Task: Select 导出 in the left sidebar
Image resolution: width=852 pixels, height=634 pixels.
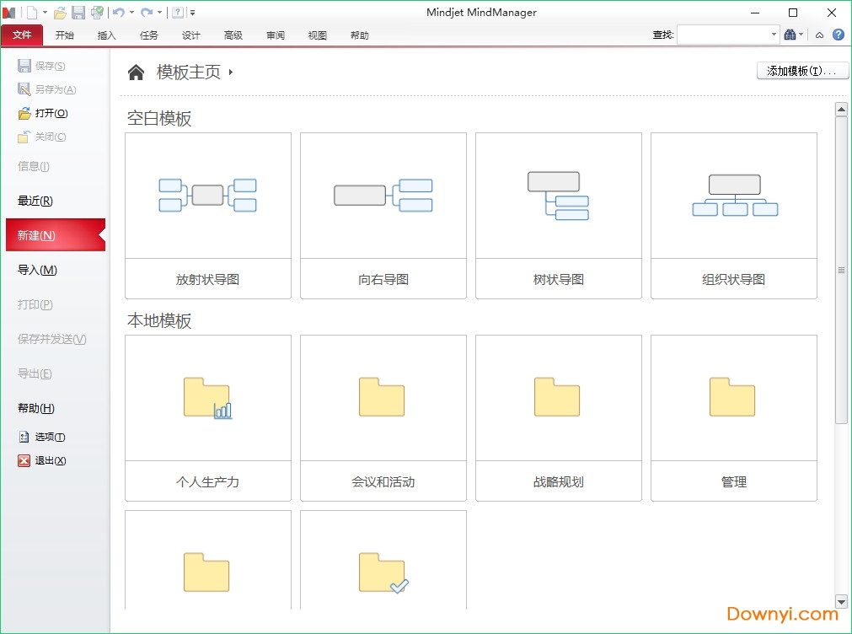Action: pos(34,373)
